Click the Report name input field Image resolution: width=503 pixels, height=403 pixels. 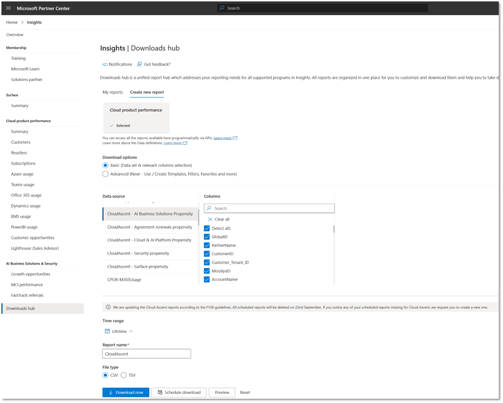146,354
